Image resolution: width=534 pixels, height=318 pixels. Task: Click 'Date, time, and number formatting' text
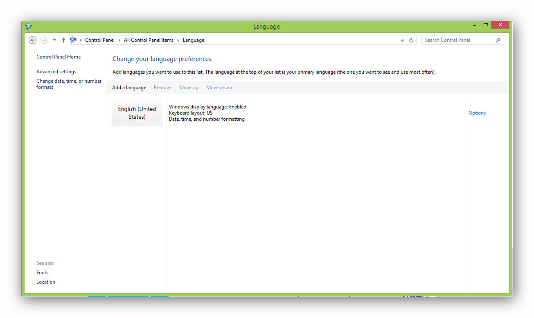pos(207,119)
